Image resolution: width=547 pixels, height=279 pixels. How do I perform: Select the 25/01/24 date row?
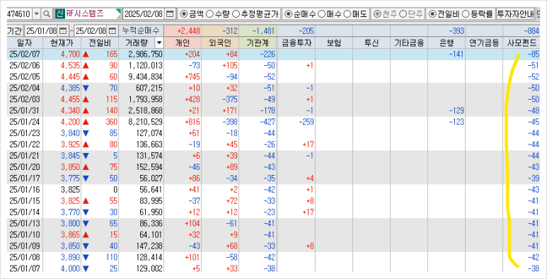(x=273, y=122)
